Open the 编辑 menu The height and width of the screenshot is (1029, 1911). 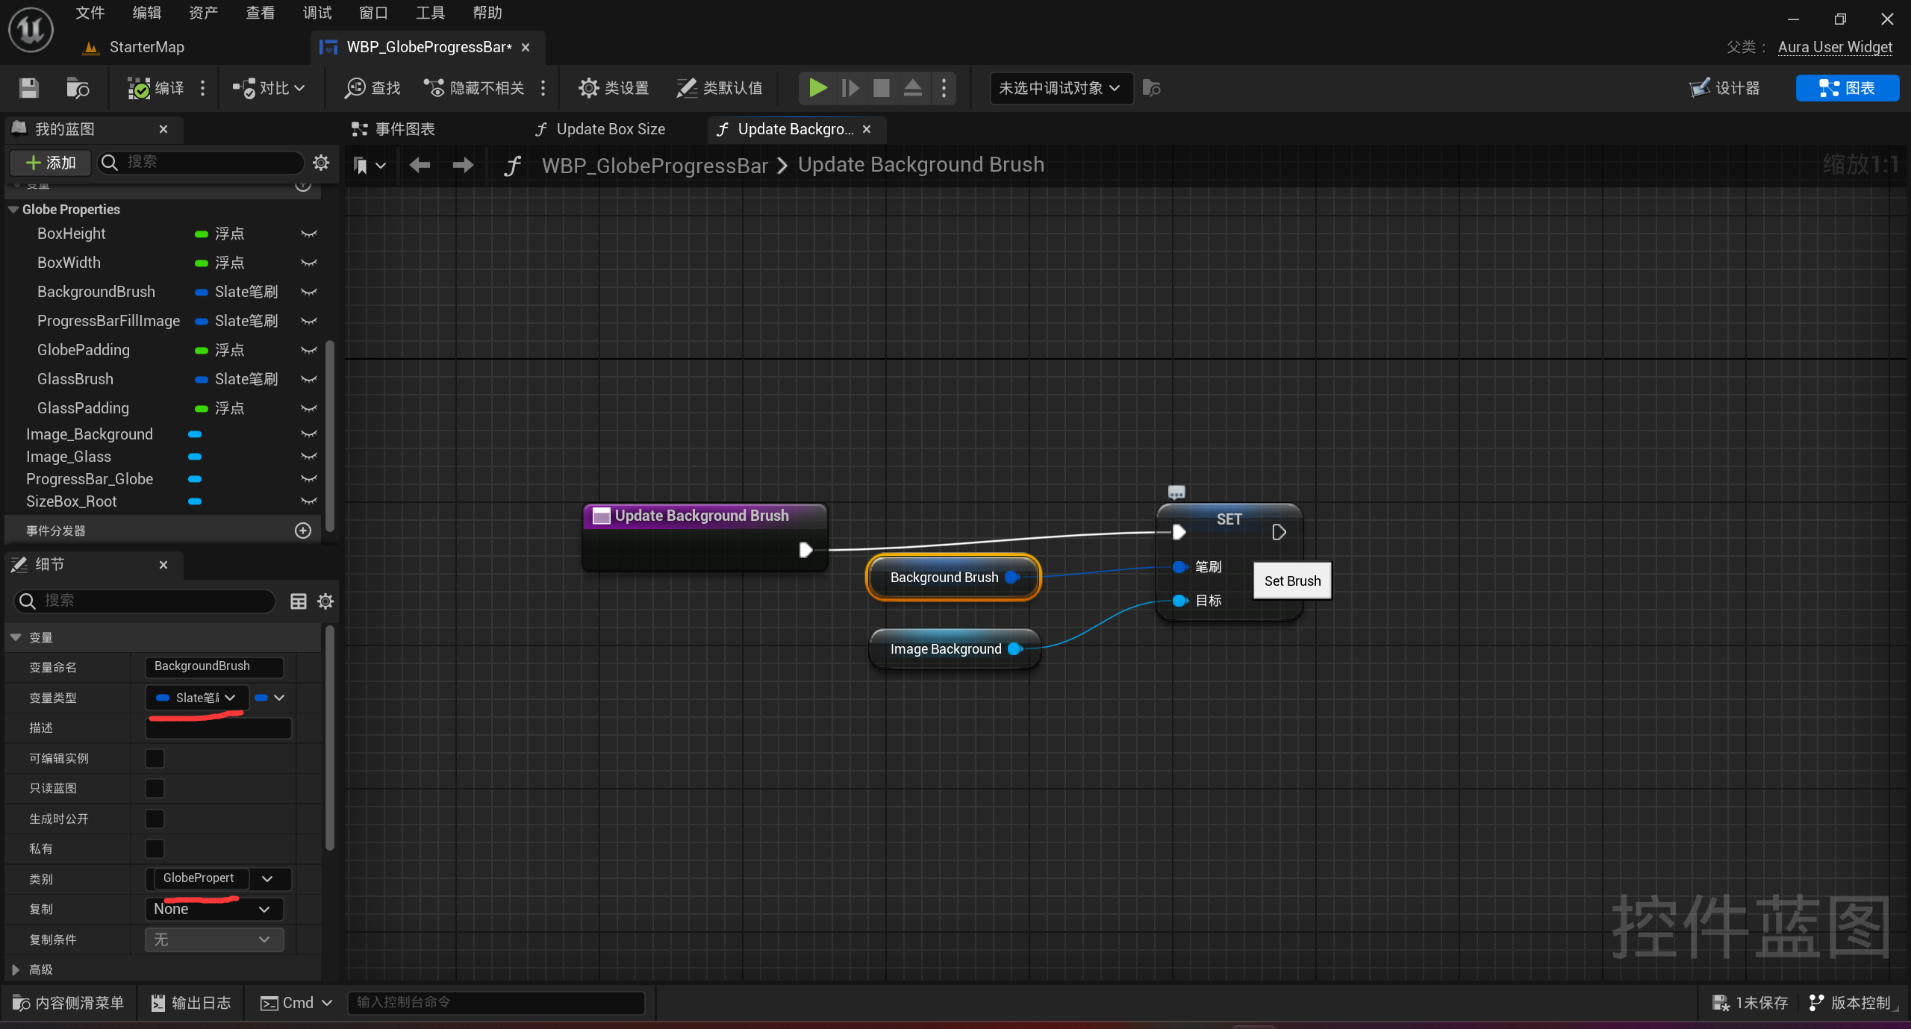pyautogui.click(x=146, y=13)
